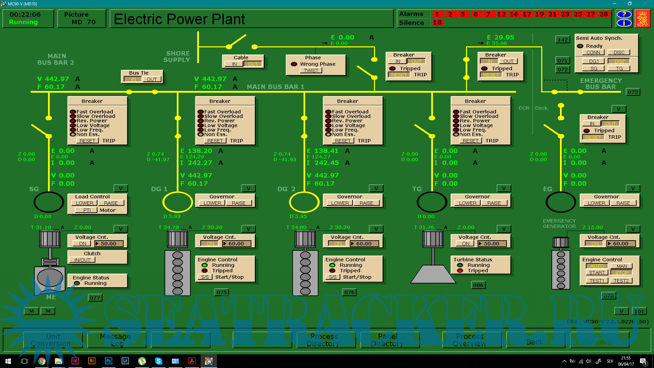Image resolution: width=654 pixels, height=368 pixels.
Task: Set shore Cable switch to IN
Action: 234,64
